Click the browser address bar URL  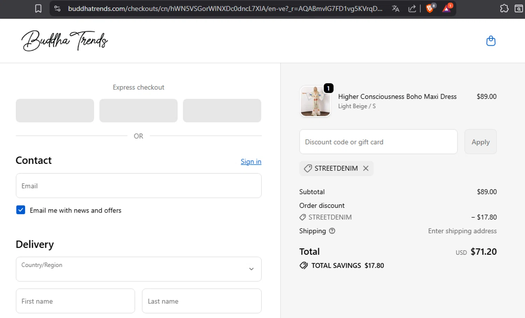[225, 9]
